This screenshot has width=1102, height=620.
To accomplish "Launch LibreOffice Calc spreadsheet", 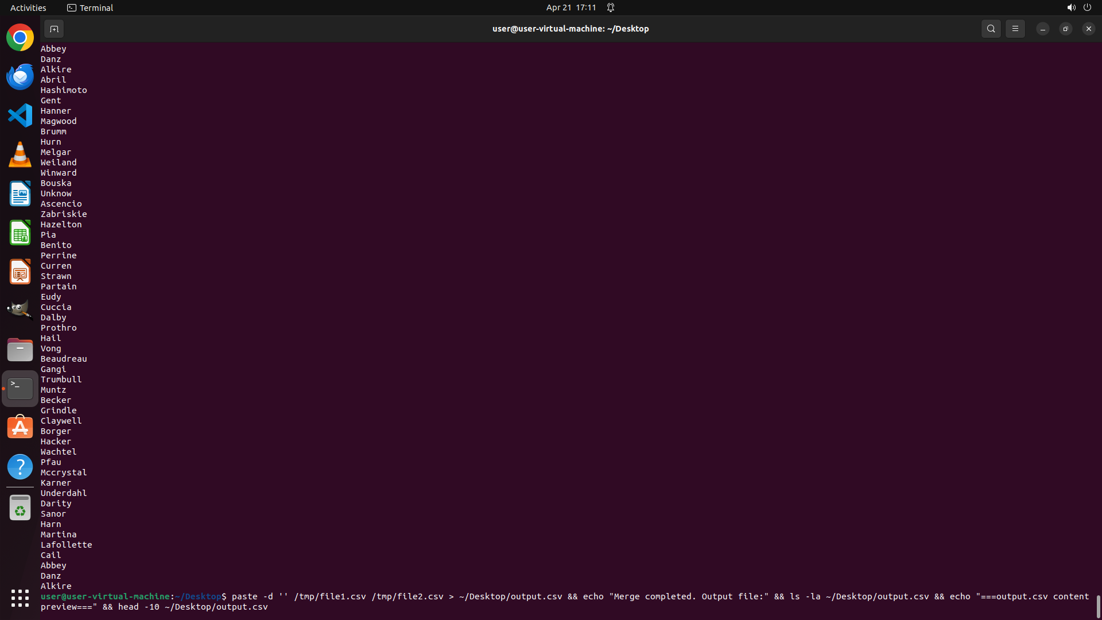I will point(20,232).
